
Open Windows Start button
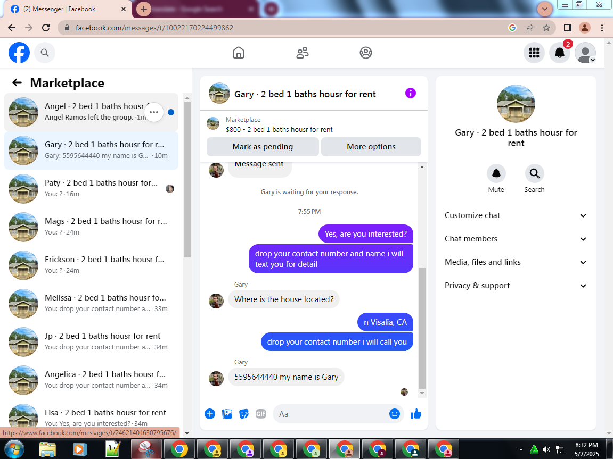point(14,449)
